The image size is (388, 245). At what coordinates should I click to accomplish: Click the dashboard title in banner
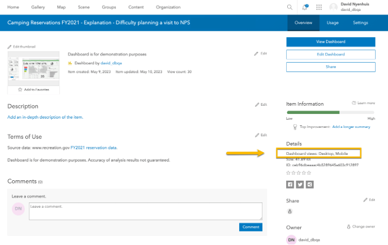(99, 23)
